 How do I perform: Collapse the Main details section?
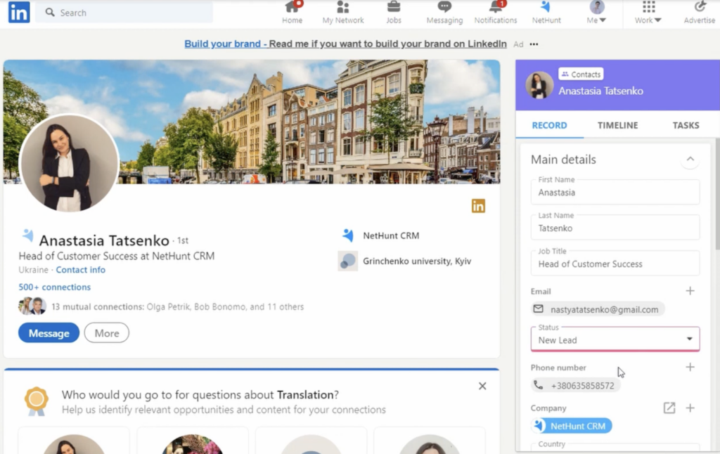[x=690, y=160]
